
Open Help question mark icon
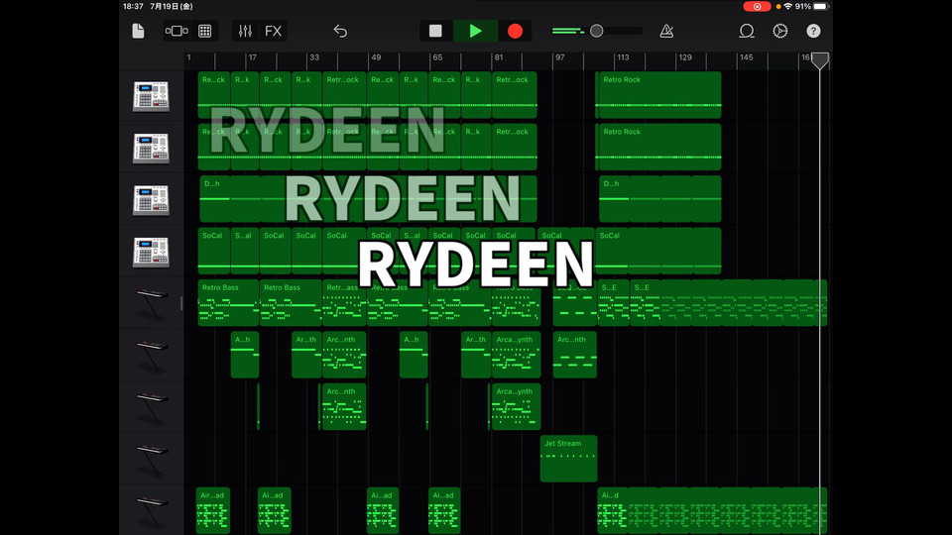coord(813,31)
